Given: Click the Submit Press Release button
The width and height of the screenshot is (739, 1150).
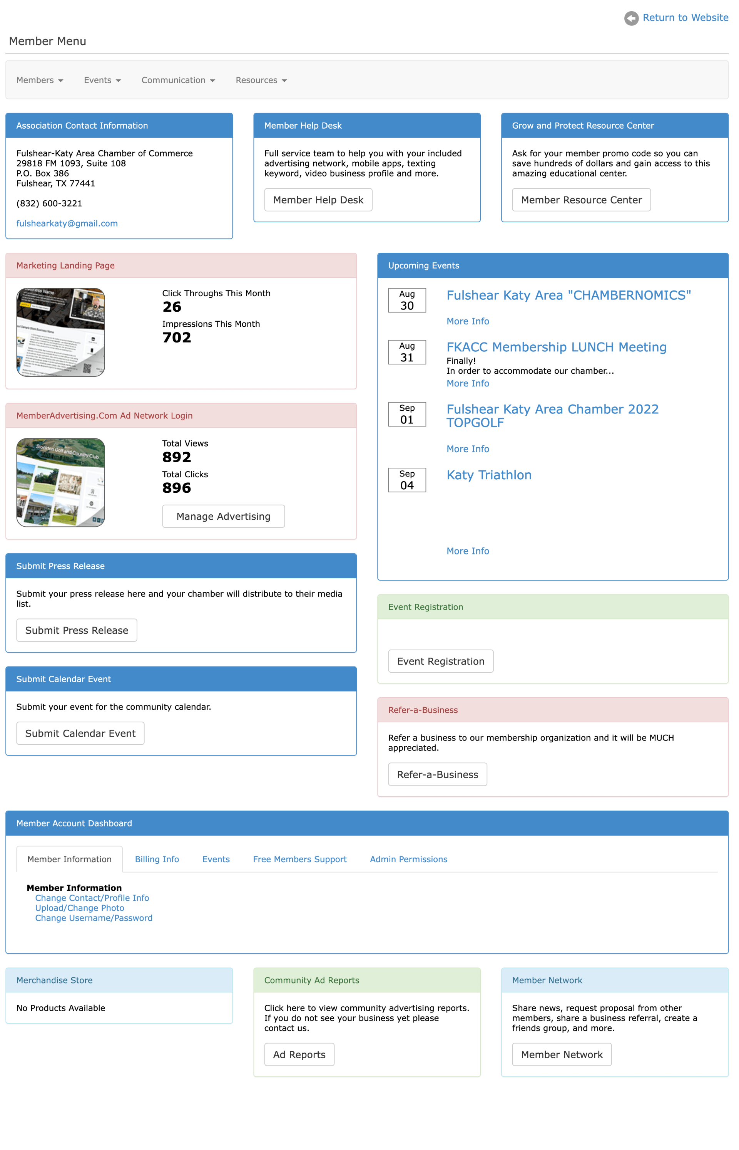Looking at the screenshot, I should [x=77, y=630].
